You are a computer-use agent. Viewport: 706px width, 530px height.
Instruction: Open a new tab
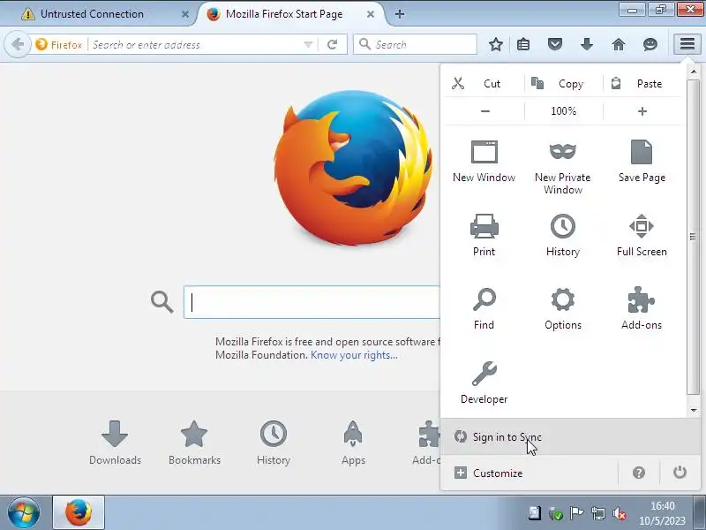point(400,14)
